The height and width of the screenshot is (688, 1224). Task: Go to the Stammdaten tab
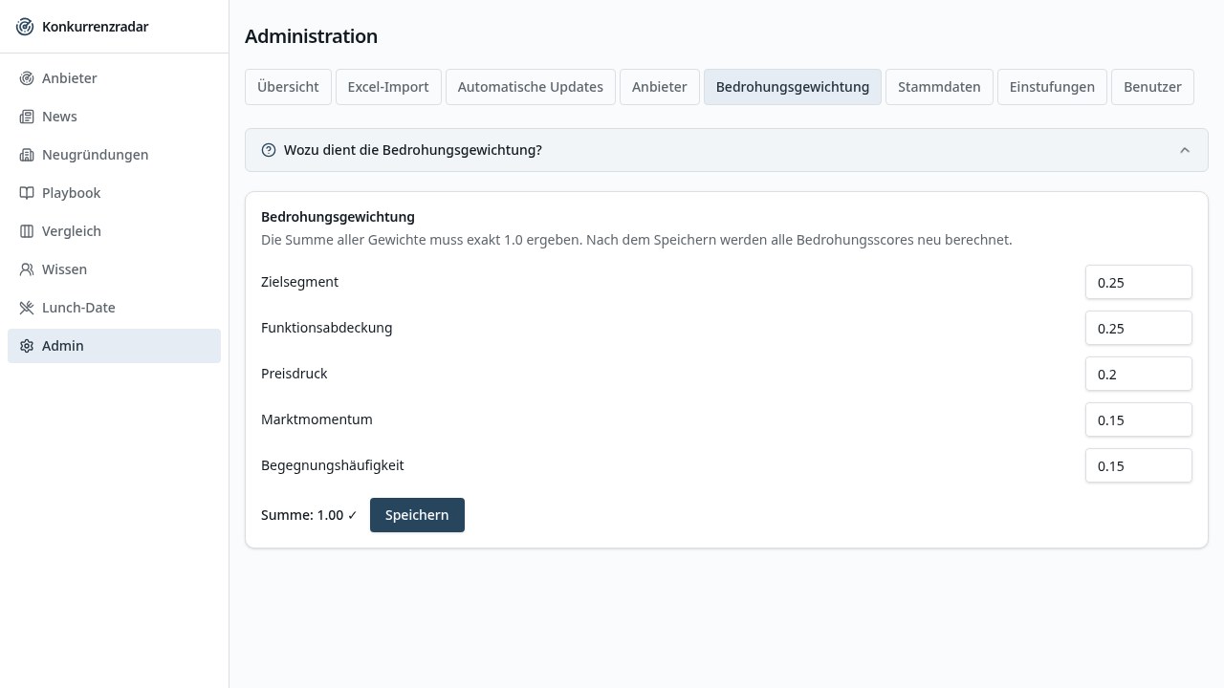tap(939, 87)
